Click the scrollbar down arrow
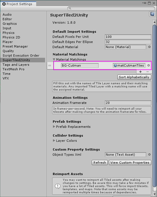Viewport: 157px width, 197px height. click(155, 194)
